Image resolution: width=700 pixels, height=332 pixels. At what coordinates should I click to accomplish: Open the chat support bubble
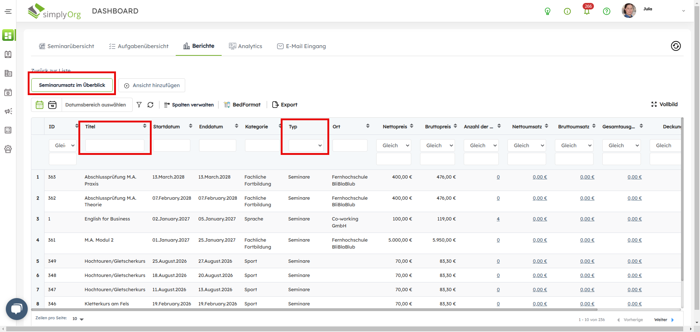pos(17,309)
